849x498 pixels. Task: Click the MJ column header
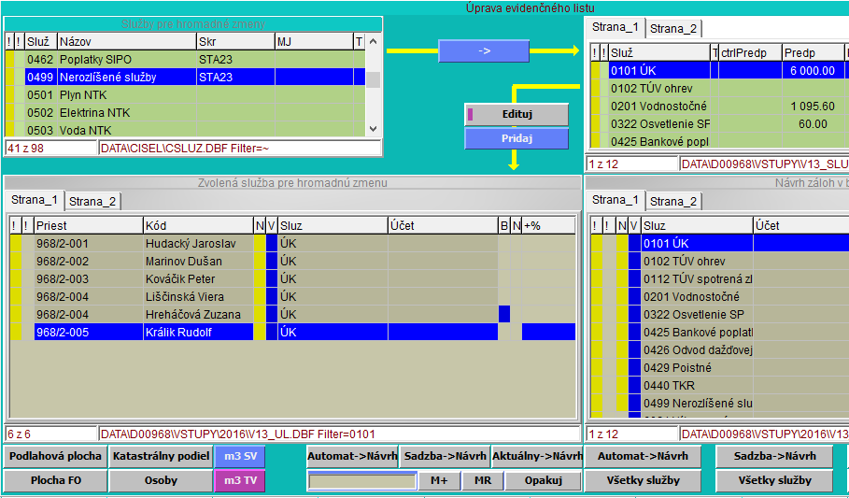pyautogui.click(x=314, y=42)
